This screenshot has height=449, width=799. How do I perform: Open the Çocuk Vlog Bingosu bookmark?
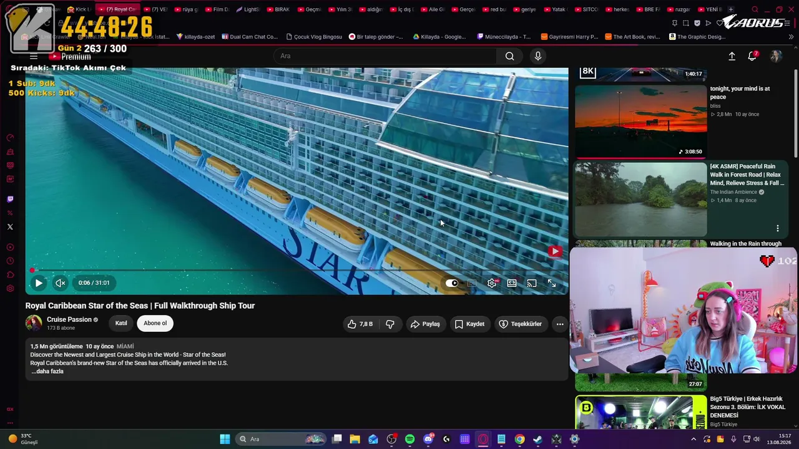coord(313,37)
